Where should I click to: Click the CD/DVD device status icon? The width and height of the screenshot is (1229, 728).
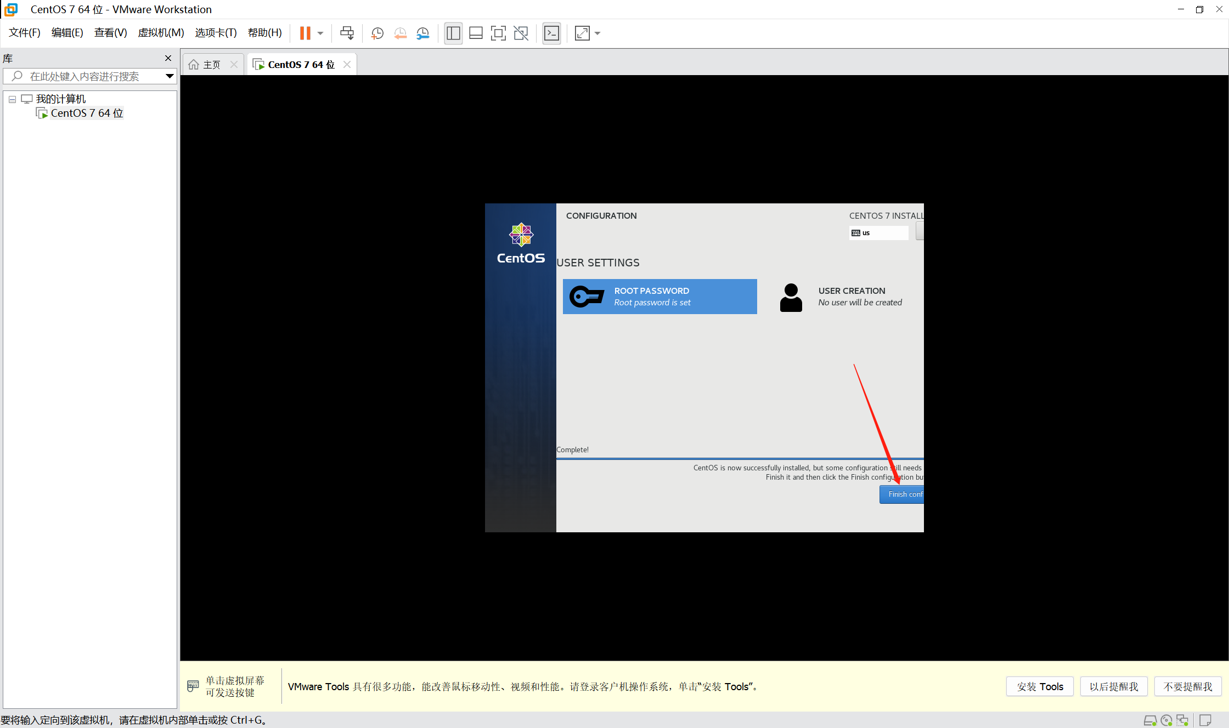(1166, 720)
